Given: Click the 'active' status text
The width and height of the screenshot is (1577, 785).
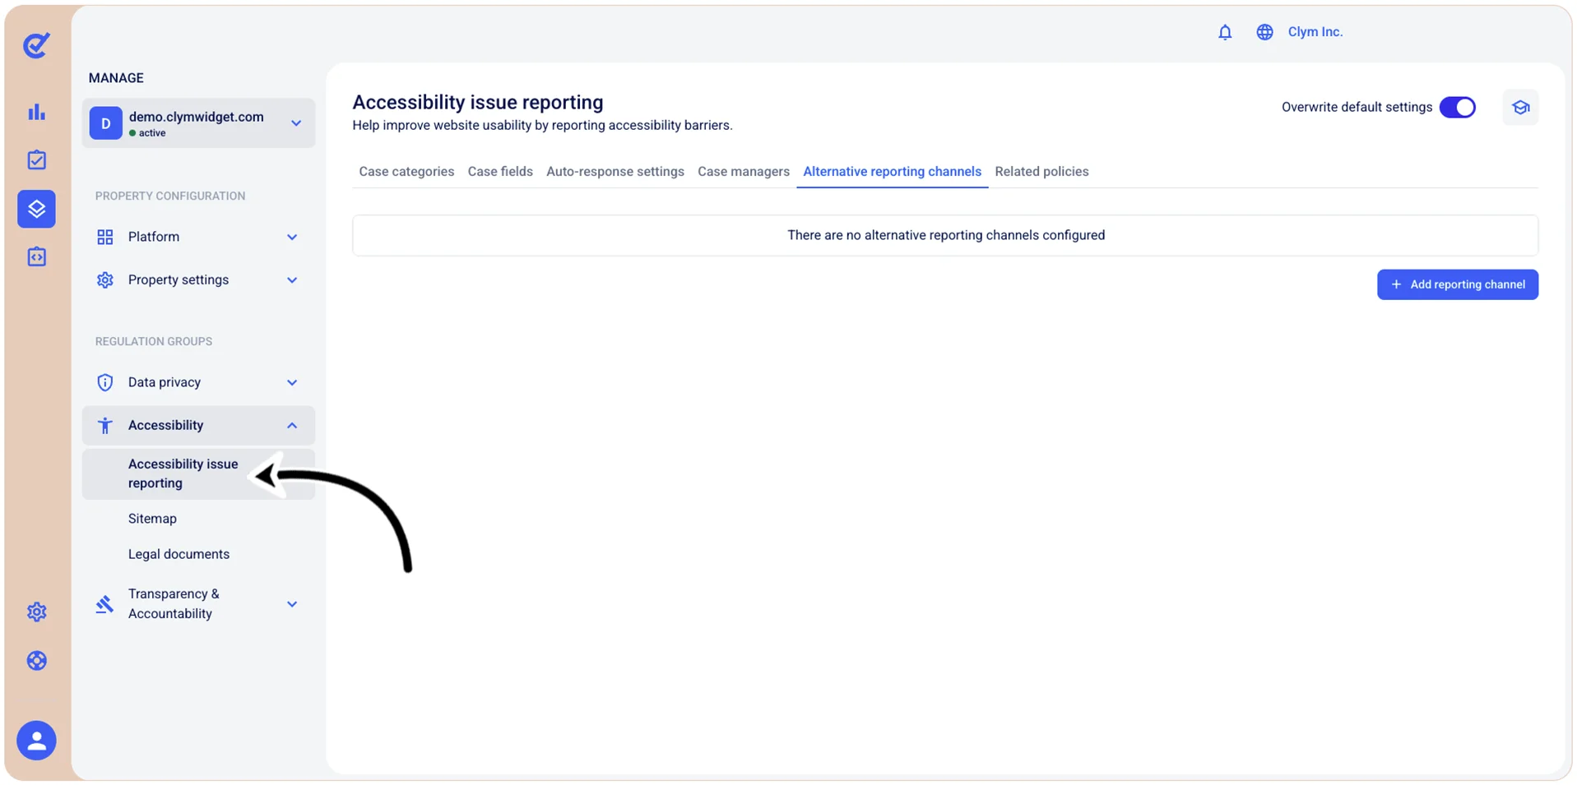Looking at the screenshot, I should [152, 133].
